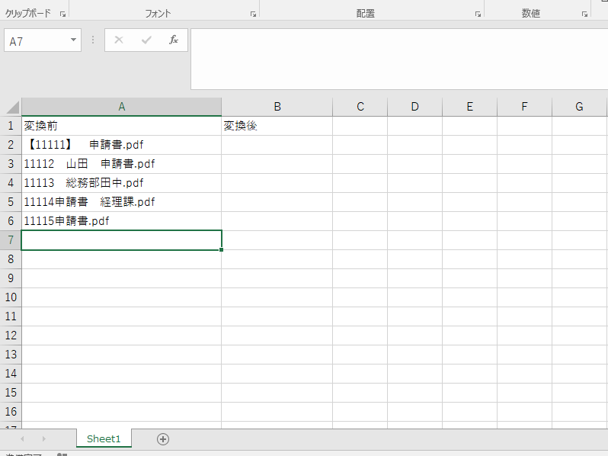Click the formula bar options dots handle

[x=93, y=40]
